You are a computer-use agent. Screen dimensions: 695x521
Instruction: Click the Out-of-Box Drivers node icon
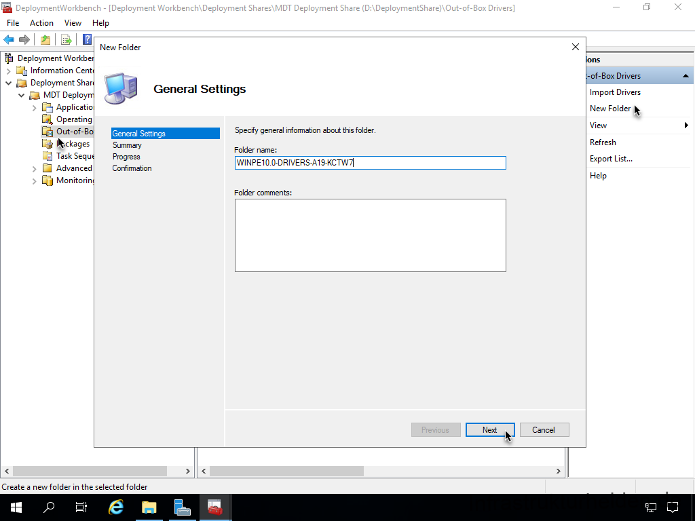pos(48,132)
